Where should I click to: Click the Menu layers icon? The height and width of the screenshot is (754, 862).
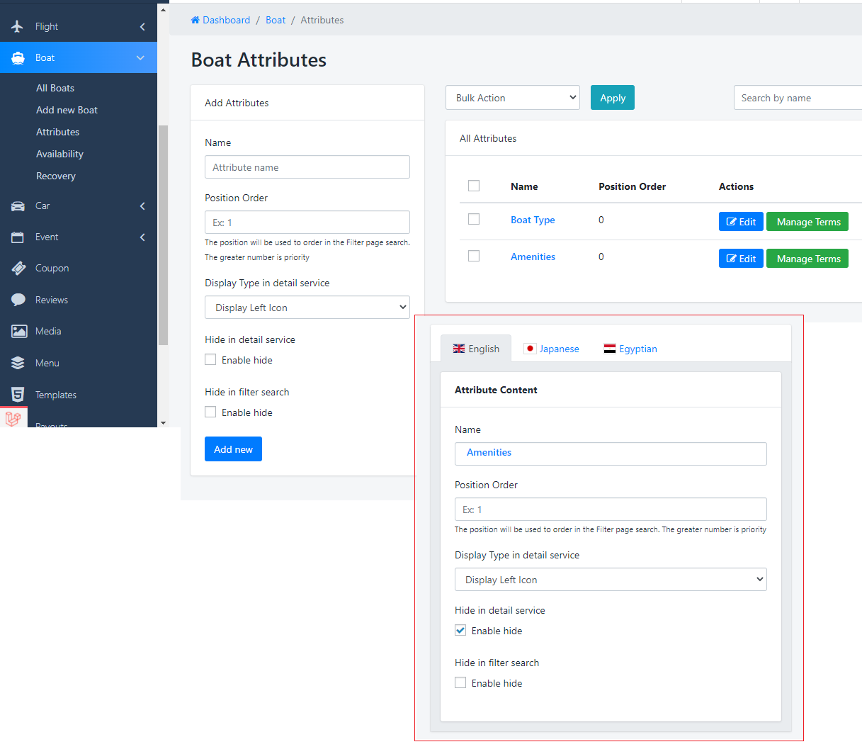coord(18,363)
